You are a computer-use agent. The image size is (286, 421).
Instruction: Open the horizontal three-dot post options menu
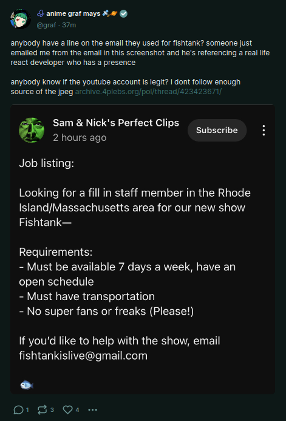92,409
